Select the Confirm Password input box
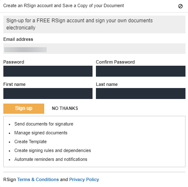The height and width of the screenshot is (187, 188). [140, 71]
